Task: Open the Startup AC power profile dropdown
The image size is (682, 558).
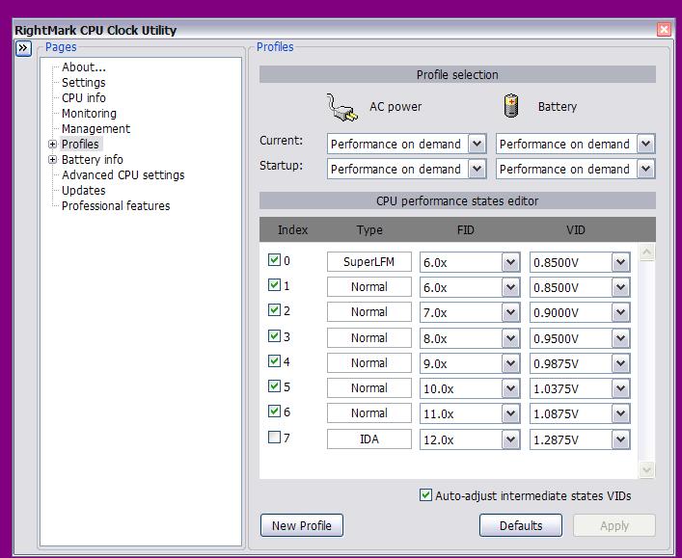Action: point(477,169)
